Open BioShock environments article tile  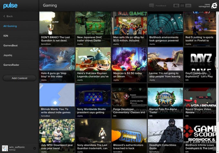click(x=165, y=29)
